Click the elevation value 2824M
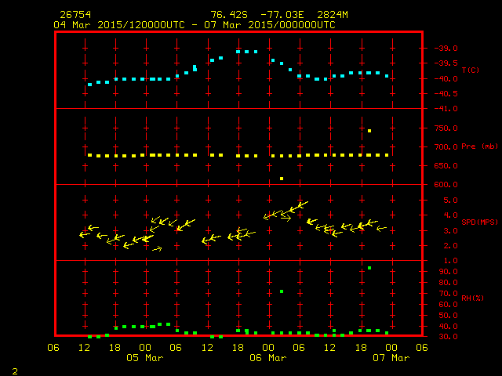This screenshot has height=376, width=502. [x=333, y=15]
